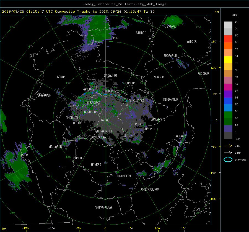Click the KARWAR label
This screenshot has height=232, width=249.
tap(23, 155)
